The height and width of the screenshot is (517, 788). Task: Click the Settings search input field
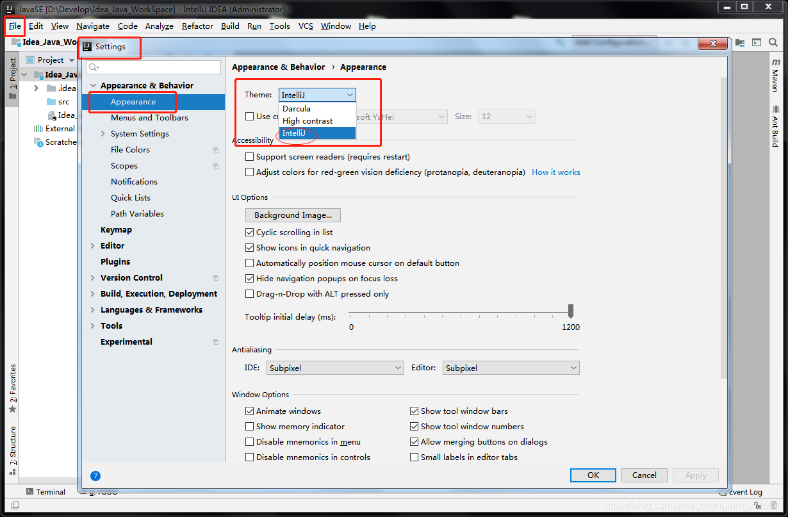click(153, 67)
